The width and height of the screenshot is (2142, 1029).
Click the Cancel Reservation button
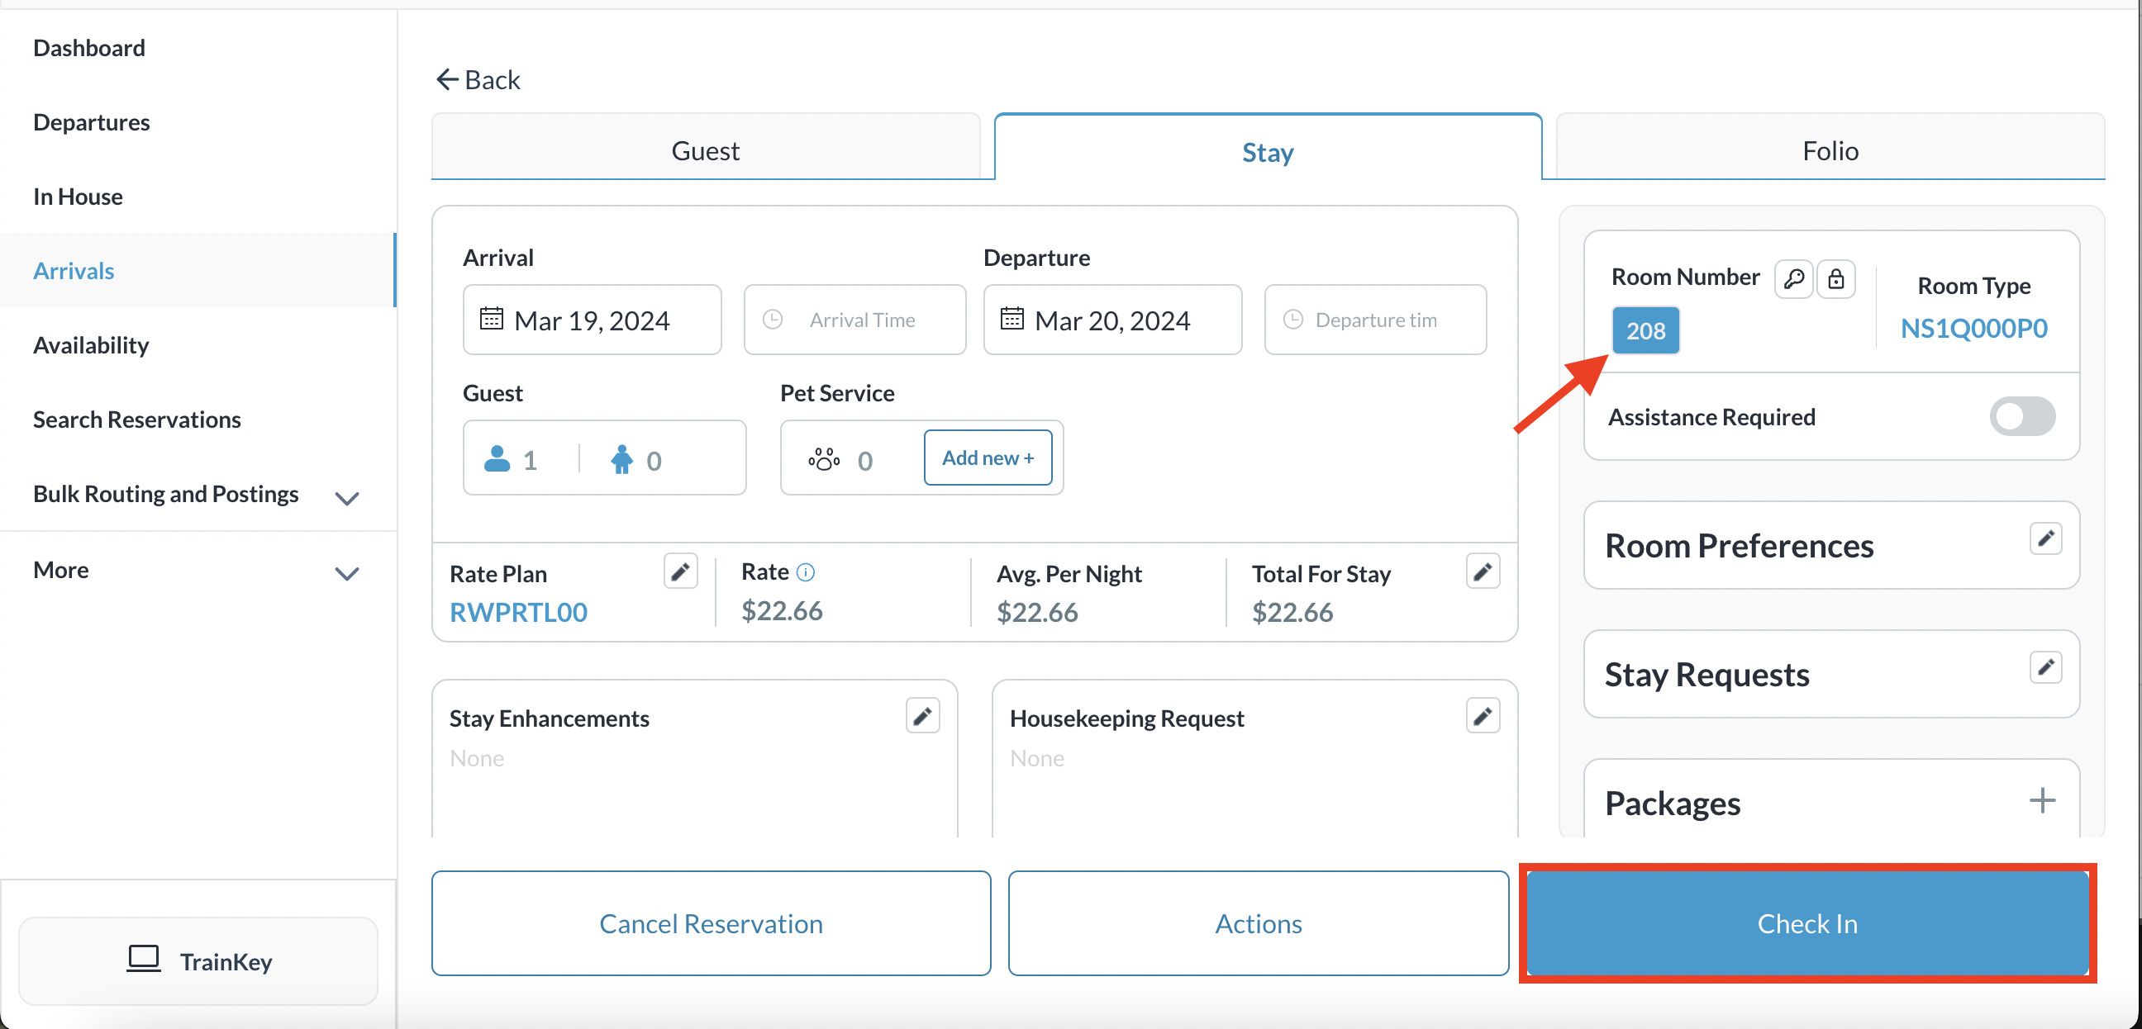click(x=710, y=922)
